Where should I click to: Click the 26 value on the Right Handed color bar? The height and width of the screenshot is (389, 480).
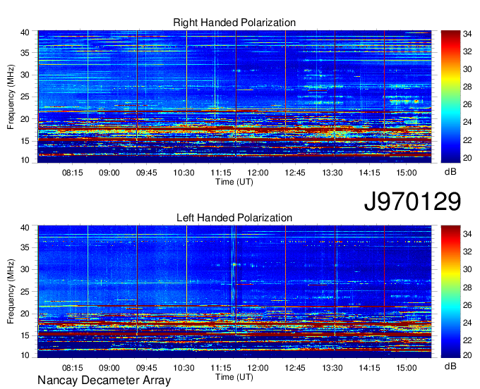(x=467, y=105)
